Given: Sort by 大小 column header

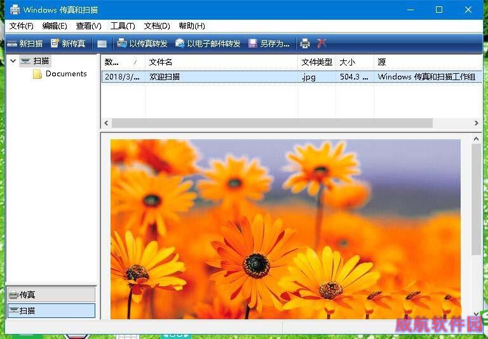Looking at the screenshot, I should coord(355,62).
